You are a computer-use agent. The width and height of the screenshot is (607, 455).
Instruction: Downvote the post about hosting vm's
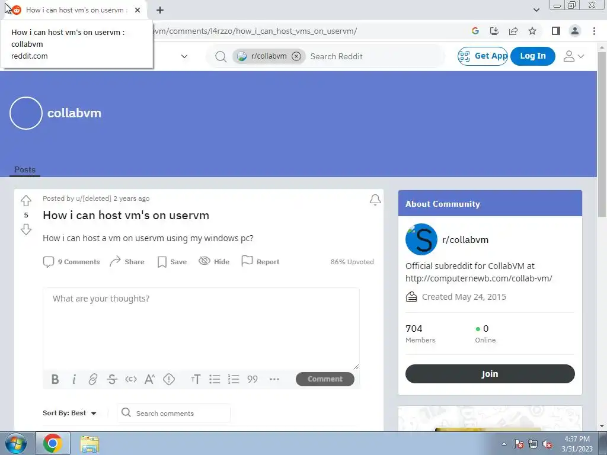click(26, 229)
